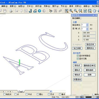
Task: Click the Y coordinate field 160.883
Action: [89, 36]
